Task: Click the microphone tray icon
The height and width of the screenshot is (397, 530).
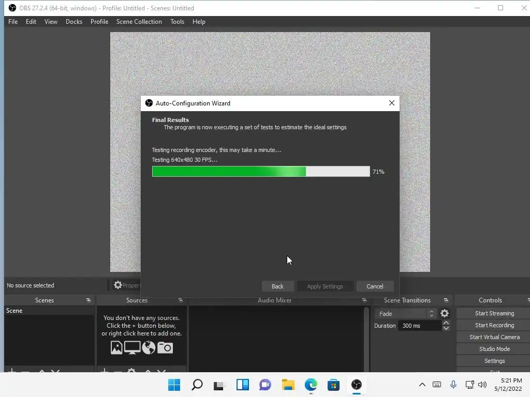Action: pyautogui.click(x=453, y=385)
